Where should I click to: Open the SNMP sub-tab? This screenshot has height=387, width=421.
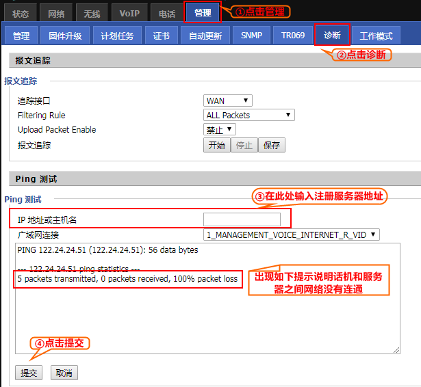[251, 36]
